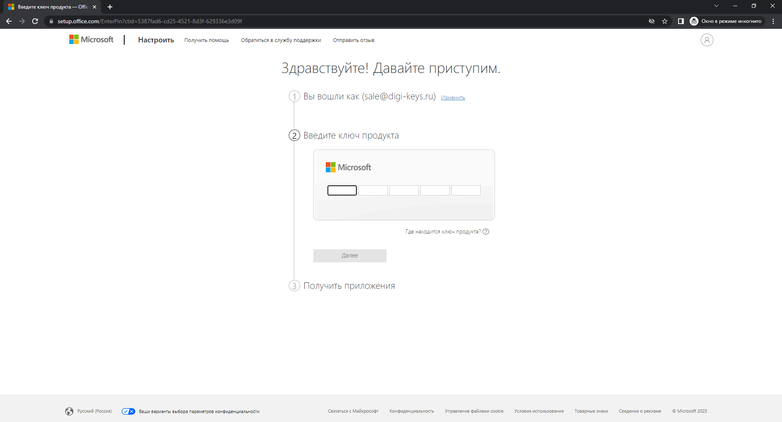Bookmark this page with star icon
Image resolution: width=782 pixels, height=422 pixels.
(x=665, y=21)
